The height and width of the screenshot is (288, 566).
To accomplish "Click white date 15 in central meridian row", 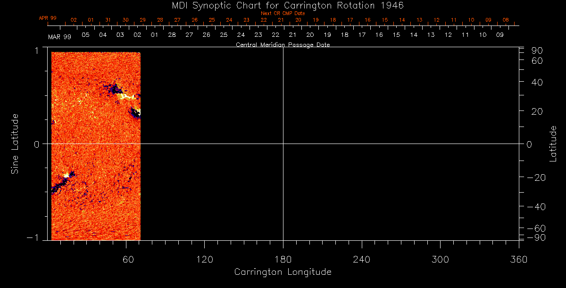I will 396,35.
